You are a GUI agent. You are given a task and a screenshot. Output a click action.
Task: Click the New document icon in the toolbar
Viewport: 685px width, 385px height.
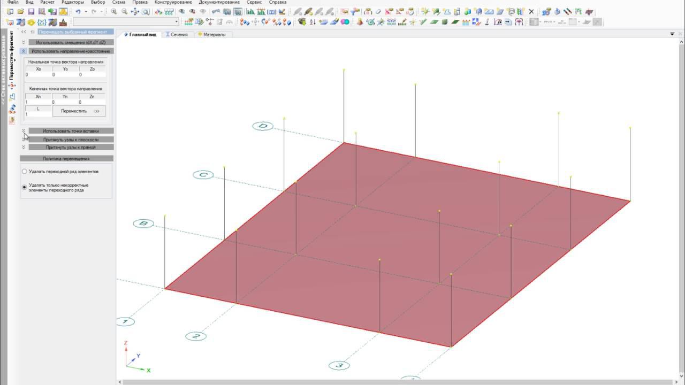[x=10, y=11]
